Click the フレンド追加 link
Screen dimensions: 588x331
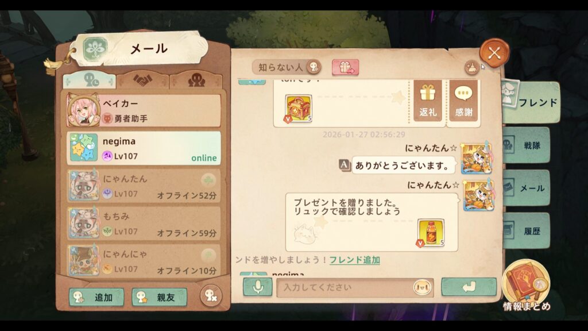[355, 260]
